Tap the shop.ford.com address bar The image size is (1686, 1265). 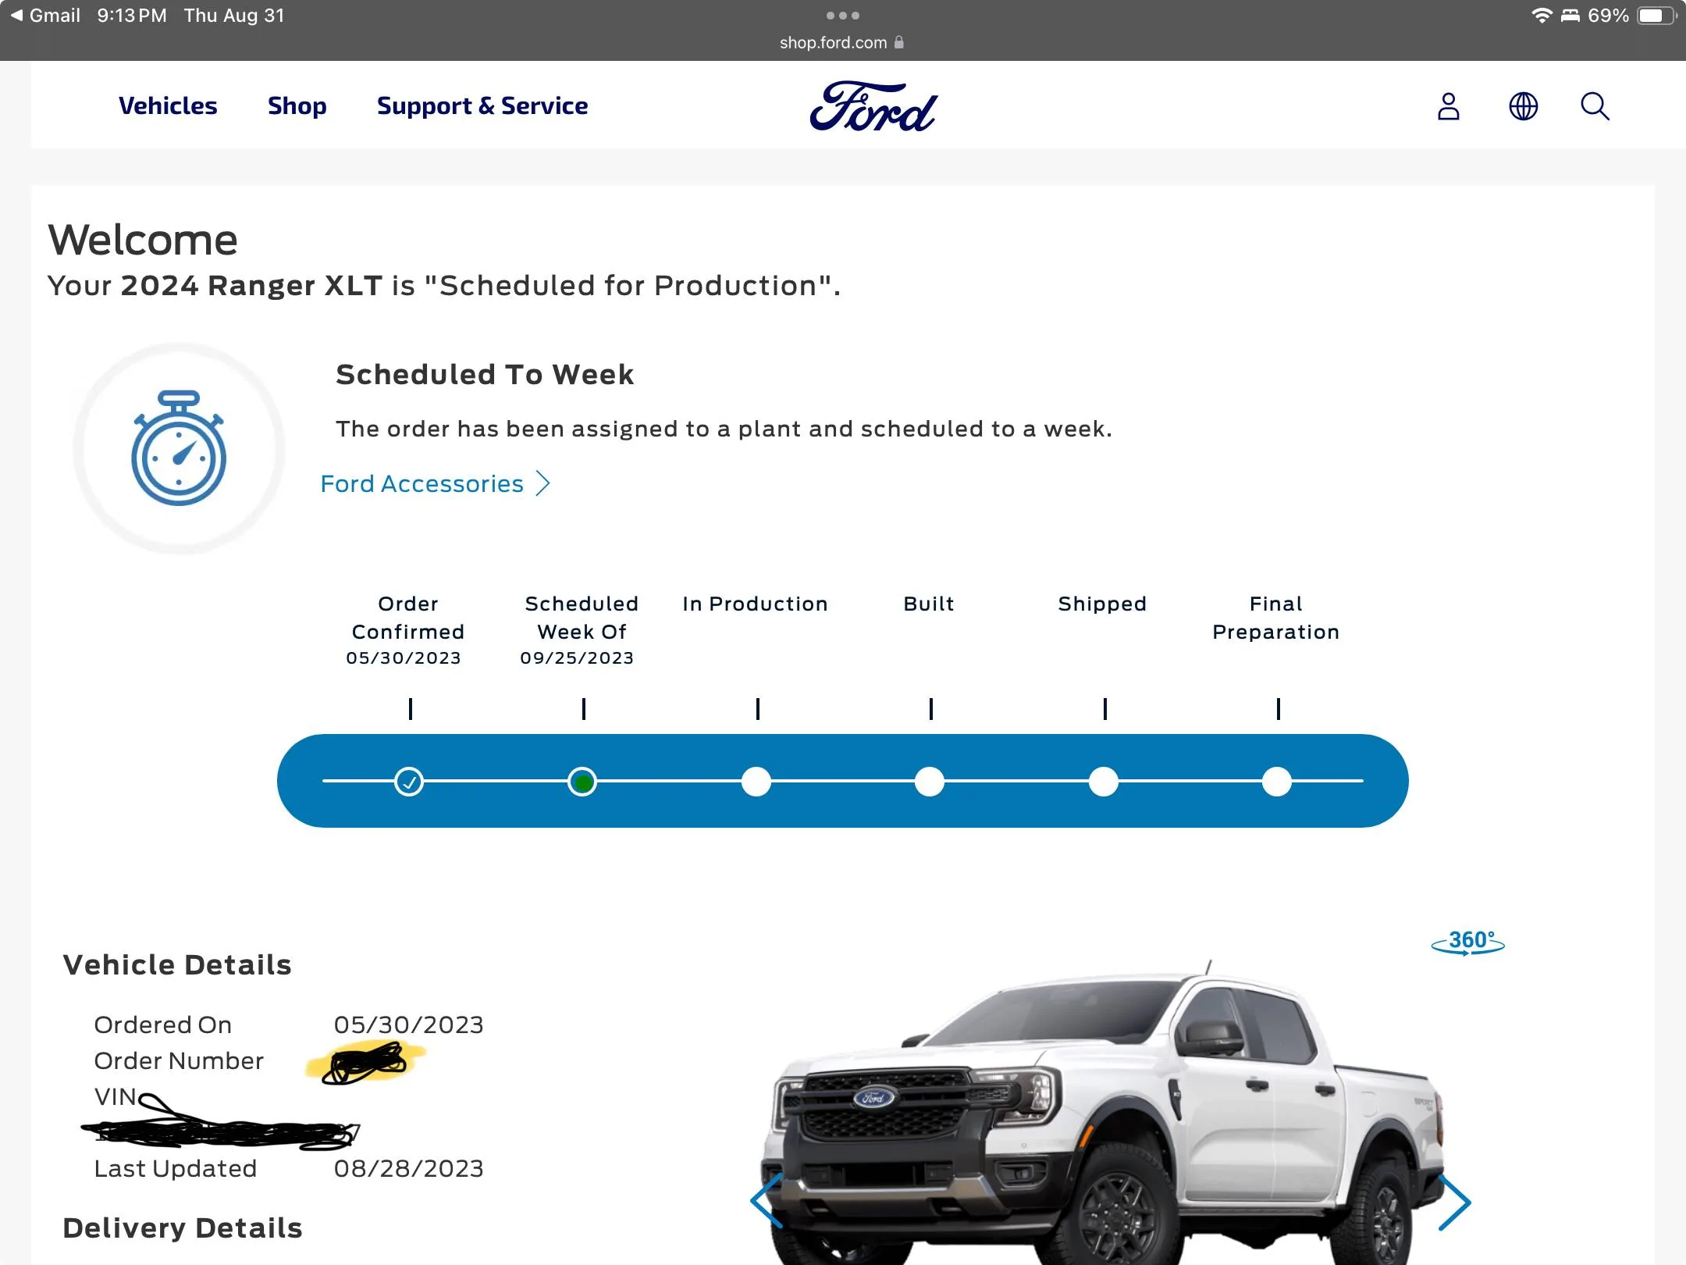tap(842, 43)
